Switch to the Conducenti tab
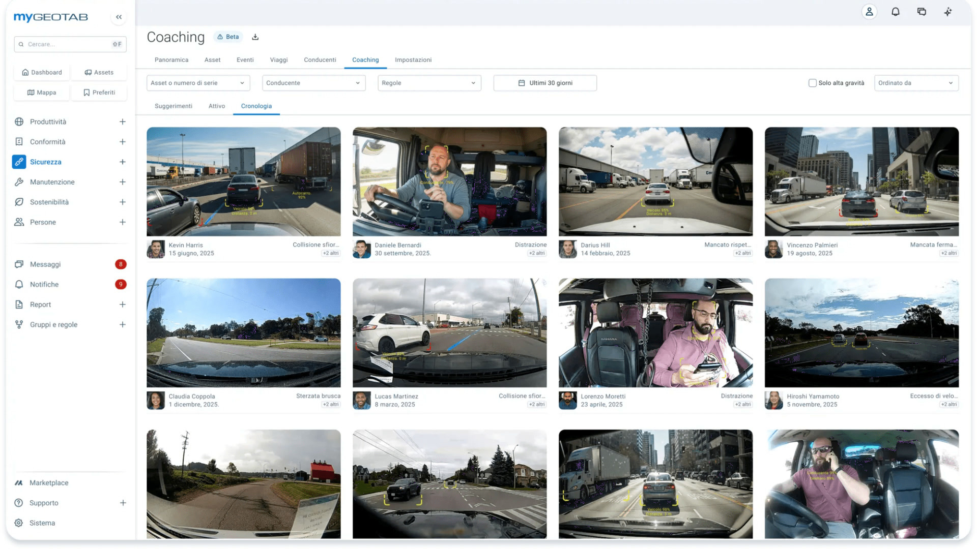 point(320,59)
